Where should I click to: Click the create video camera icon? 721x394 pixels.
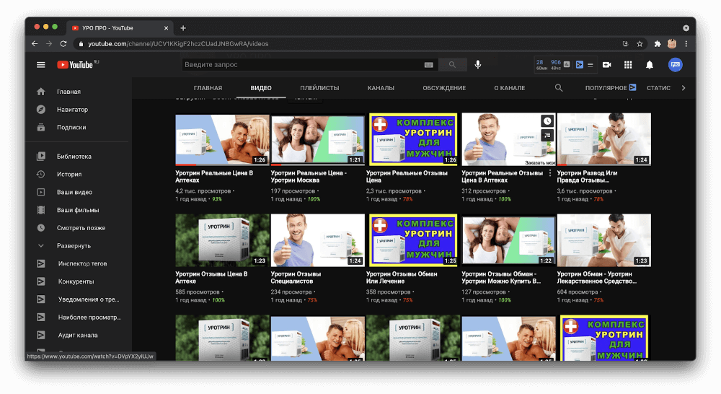[x=606, y=65]
